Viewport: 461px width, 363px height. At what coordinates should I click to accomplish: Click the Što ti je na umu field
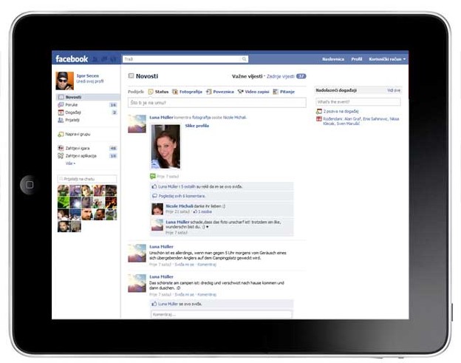(216, 103)
